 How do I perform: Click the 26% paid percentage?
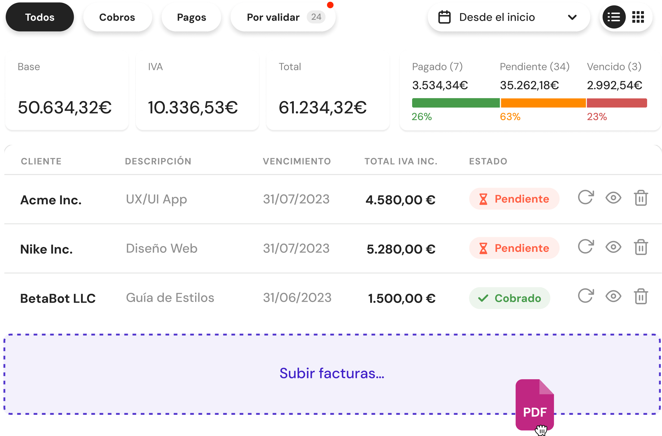click(422, 117)
